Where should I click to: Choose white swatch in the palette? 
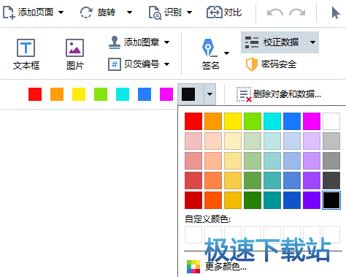(x=331, y=121)
